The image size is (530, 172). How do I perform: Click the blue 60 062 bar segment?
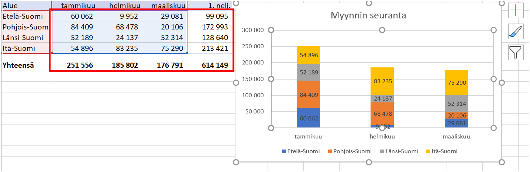[308, 118]
